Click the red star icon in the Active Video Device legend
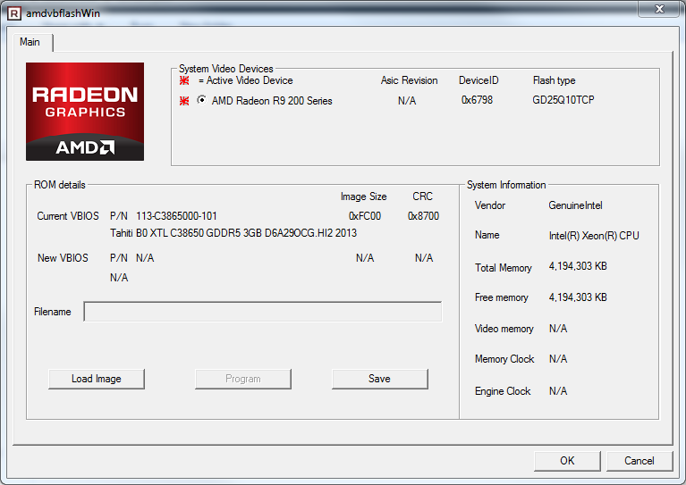The width and height of the screenshot is (686, 485). pos(184,80)
